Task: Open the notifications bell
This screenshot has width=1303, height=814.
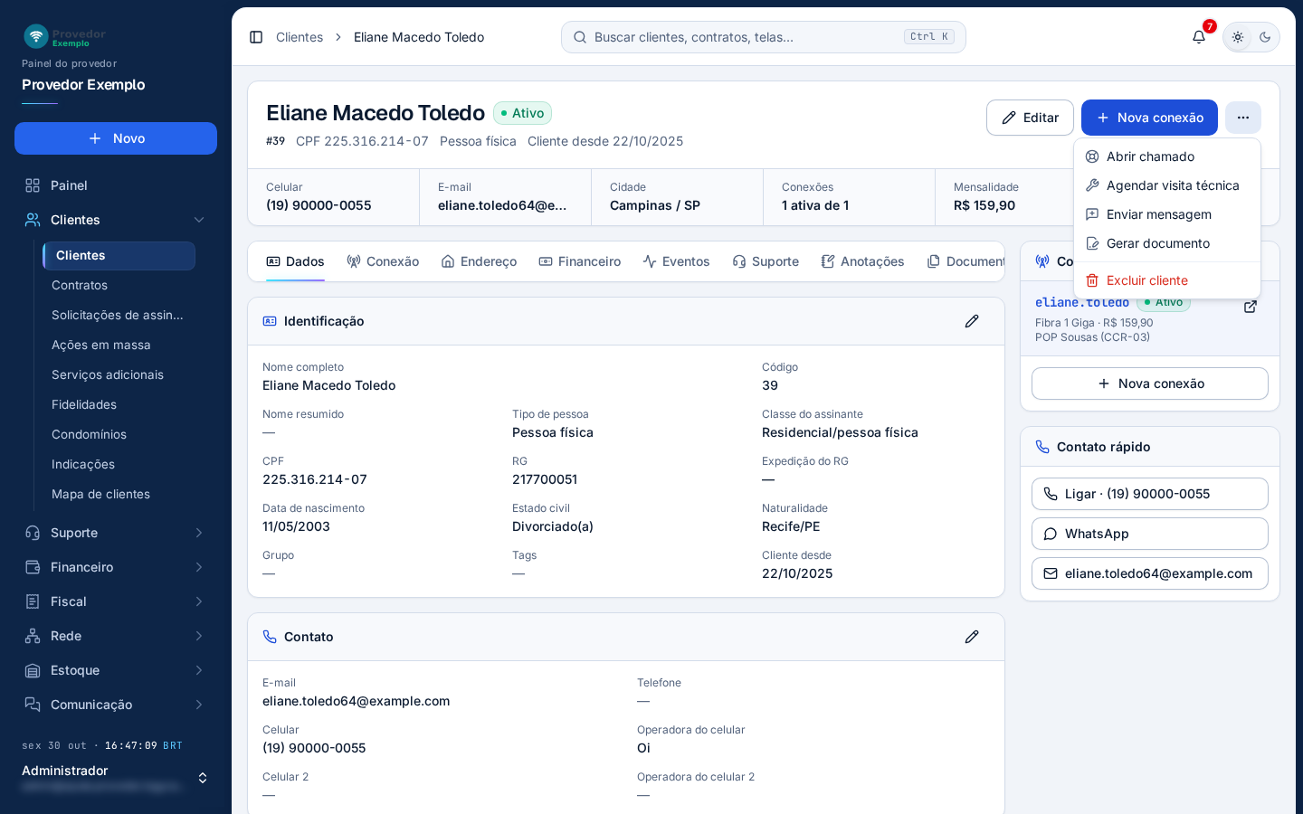Action: 1199,37
